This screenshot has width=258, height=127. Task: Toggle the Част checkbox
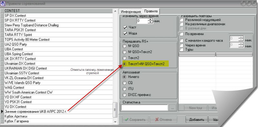125,27
